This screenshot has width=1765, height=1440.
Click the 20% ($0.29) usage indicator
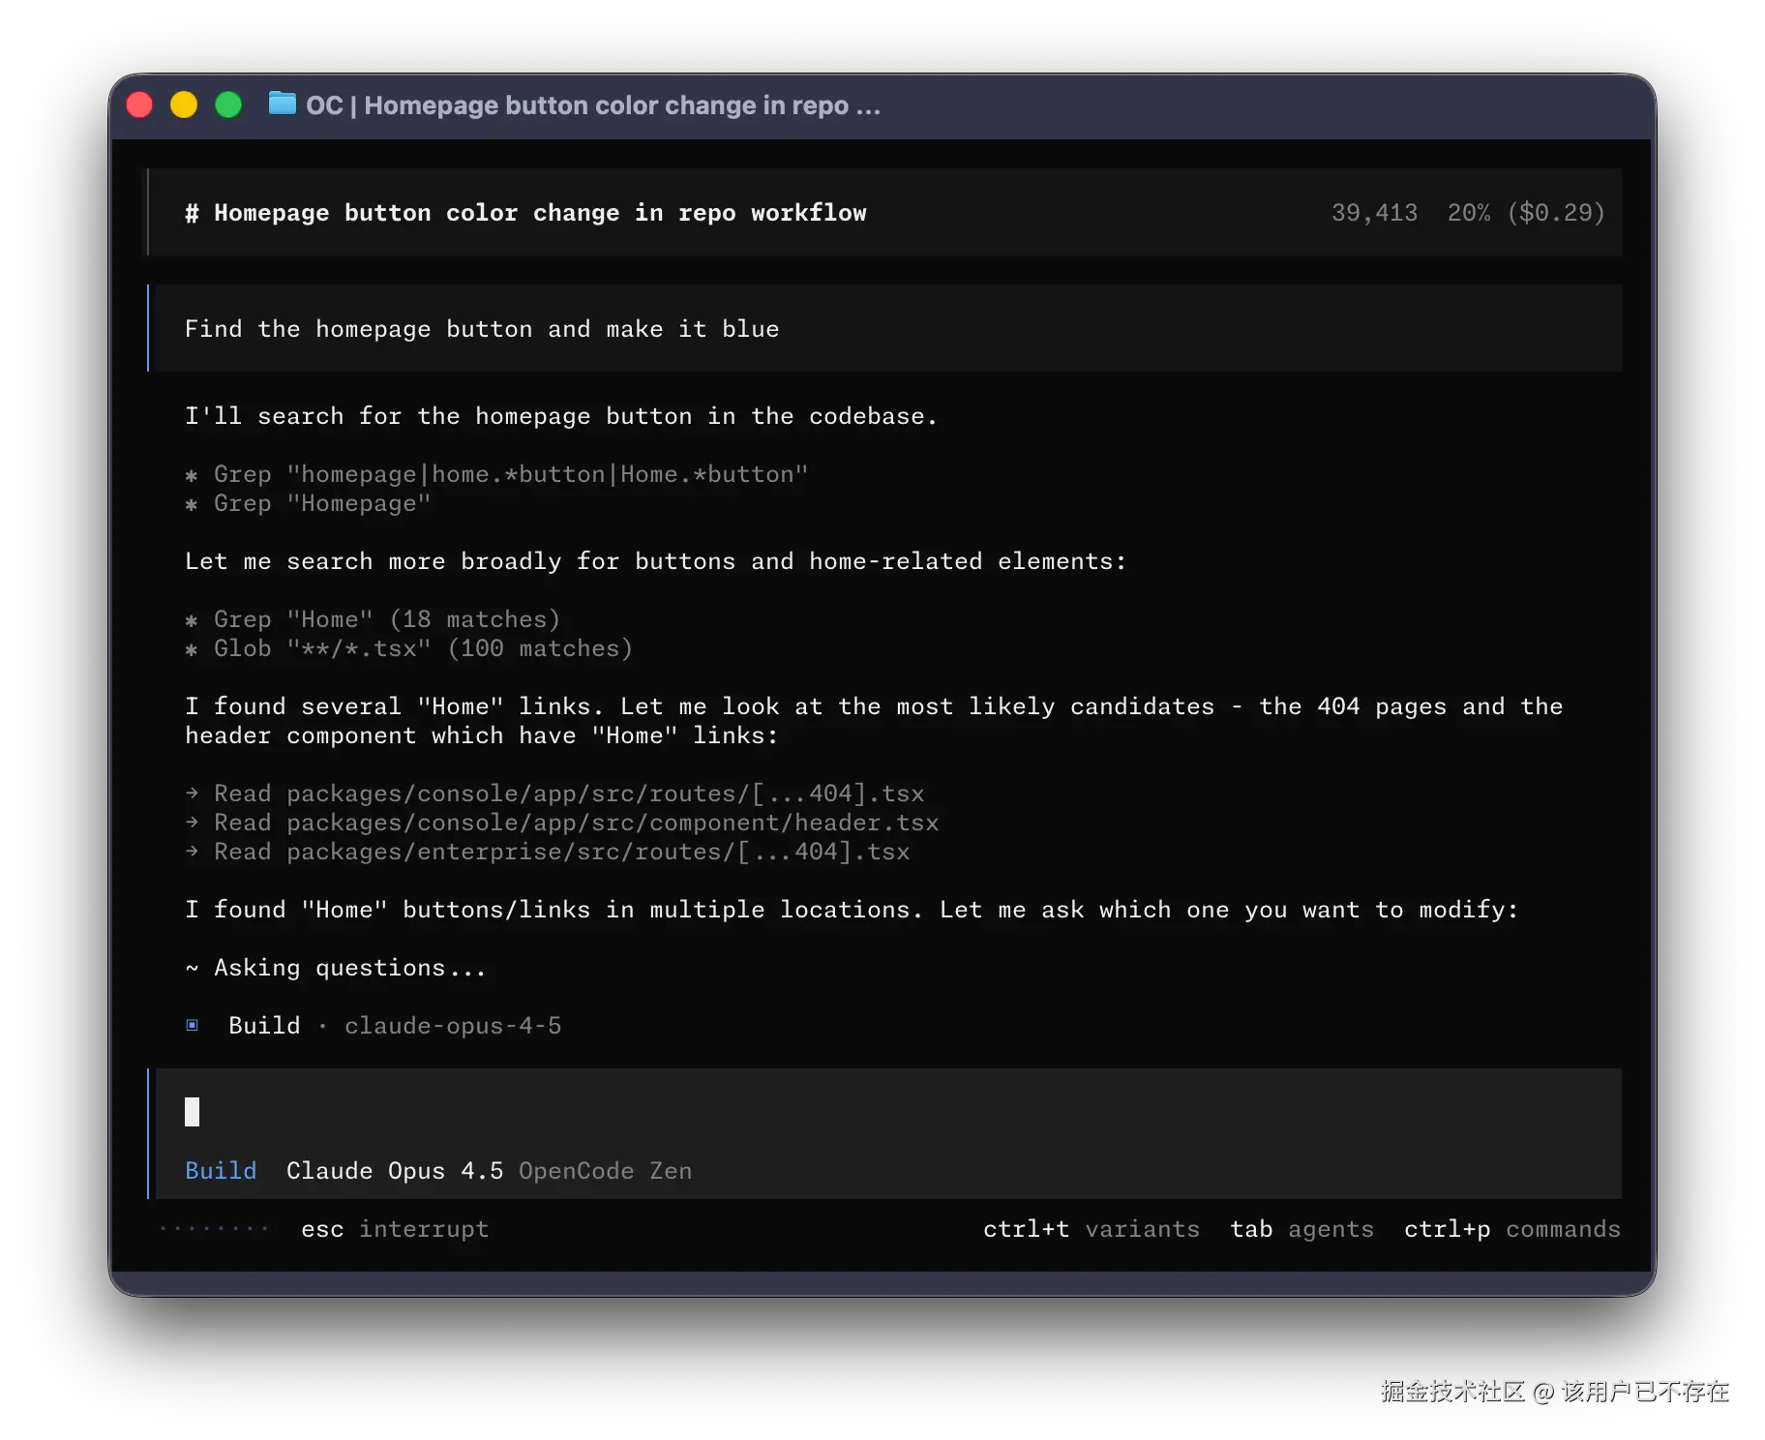[1526, 213]
